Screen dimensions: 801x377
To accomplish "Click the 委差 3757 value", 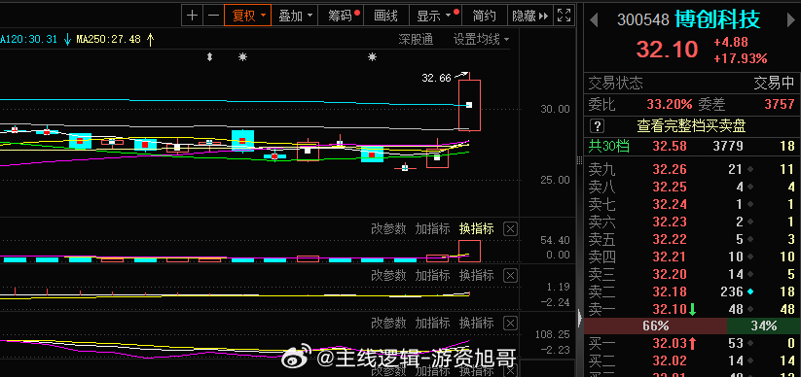I will point(779,105).
